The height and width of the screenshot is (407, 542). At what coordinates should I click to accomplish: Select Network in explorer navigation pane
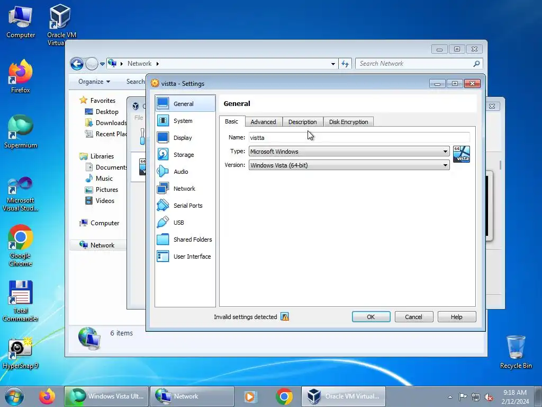tap(97, 245)
